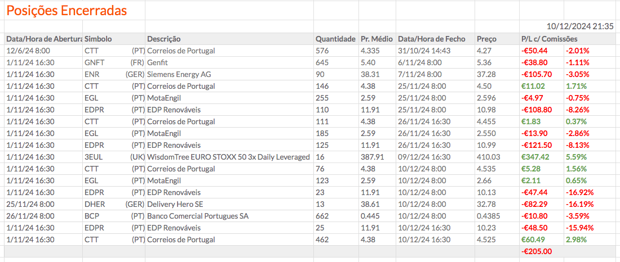Image resolution: width=620 pixels, height=262 pixels.
Task: Click the Siemens Energy AG description cell
Action: pos(180,74)
